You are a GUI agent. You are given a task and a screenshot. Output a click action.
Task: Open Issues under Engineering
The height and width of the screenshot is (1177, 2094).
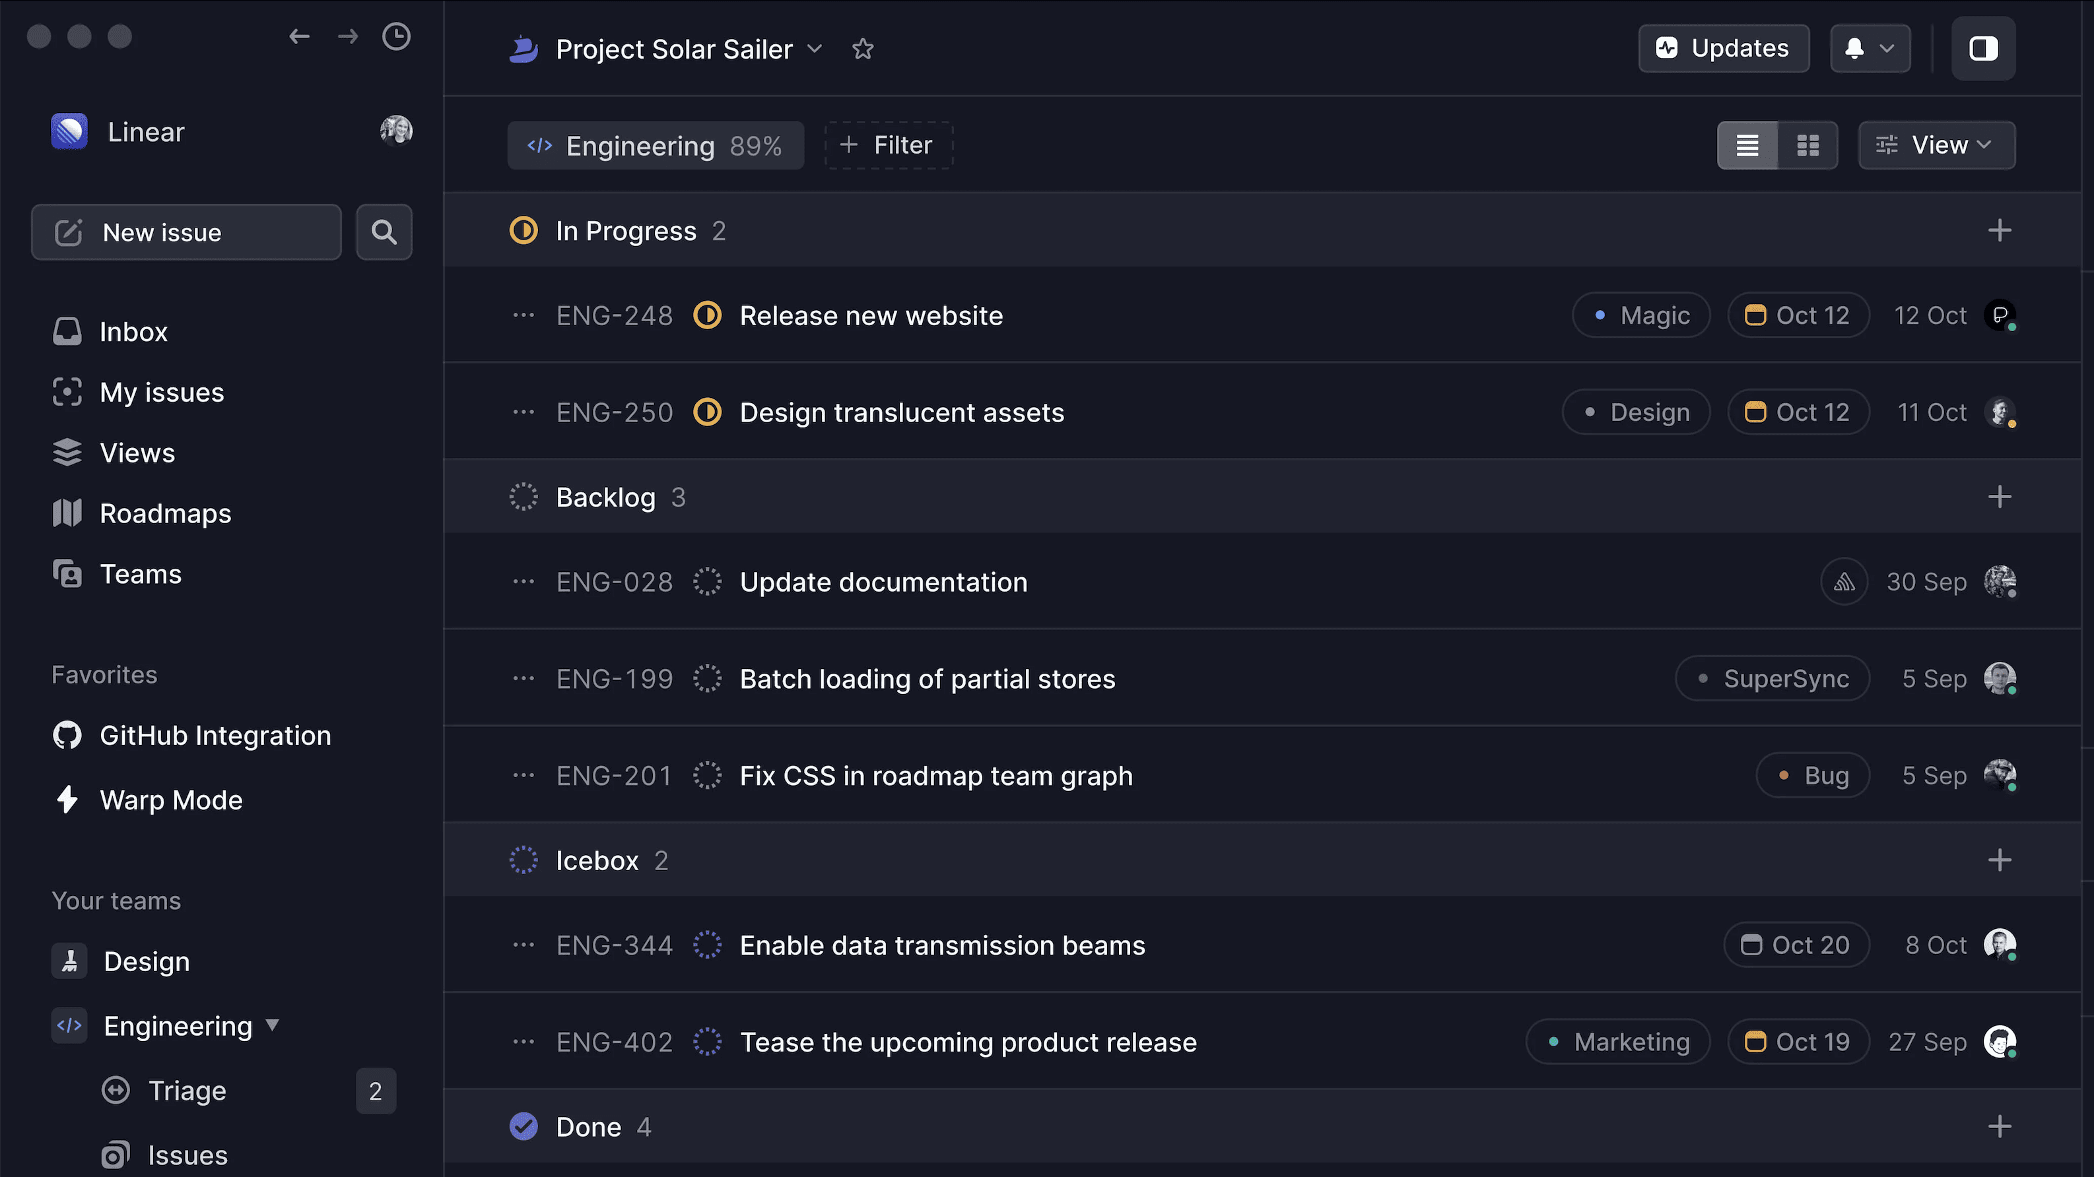164,1155
